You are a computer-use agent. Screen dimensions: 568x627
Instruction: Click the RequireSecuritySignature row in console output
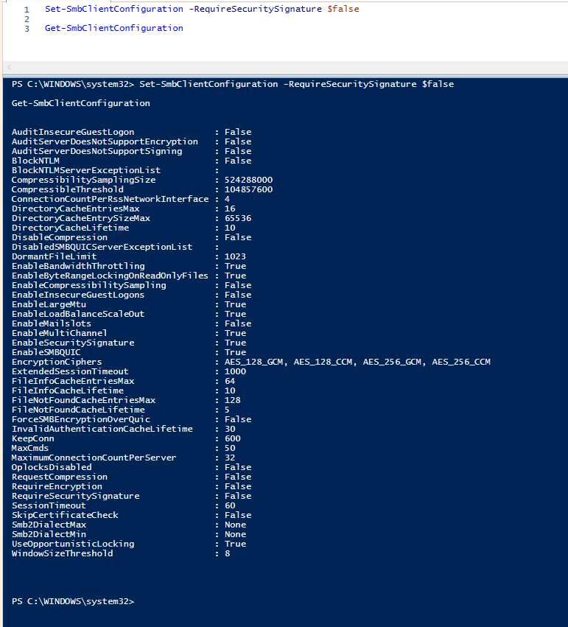pyautogui.click(x=75, y=496)
